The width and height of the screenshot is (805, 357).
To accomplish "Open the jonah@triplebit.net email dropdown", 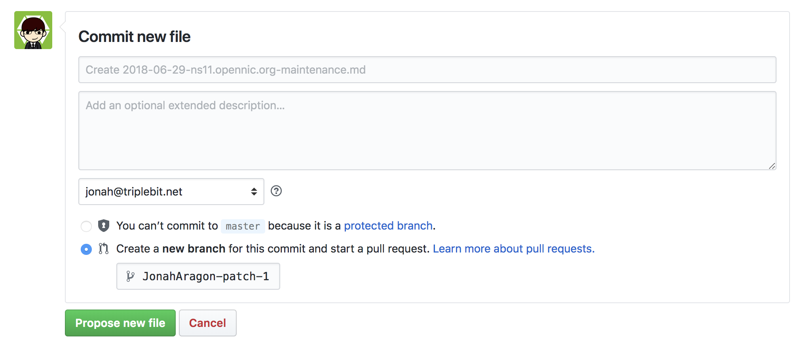I will (171, 192).
